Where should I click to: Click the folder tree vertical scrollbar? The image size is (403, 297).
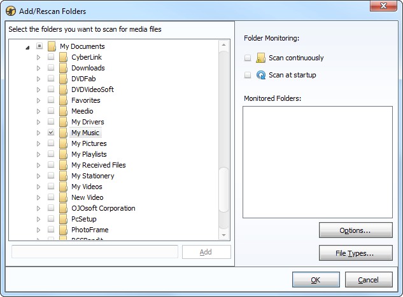click(223, 190)
